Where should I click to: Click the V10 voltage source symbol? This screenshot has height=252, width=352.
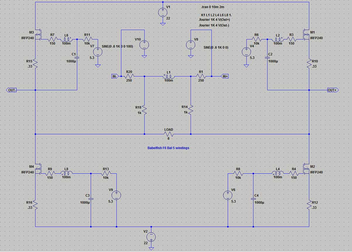pos(144,45)
